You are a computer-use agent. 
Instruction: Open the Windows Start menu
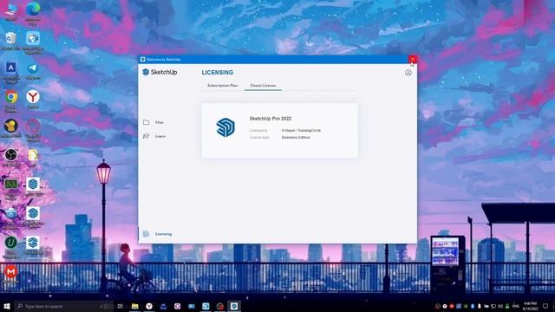click(7, 306)
